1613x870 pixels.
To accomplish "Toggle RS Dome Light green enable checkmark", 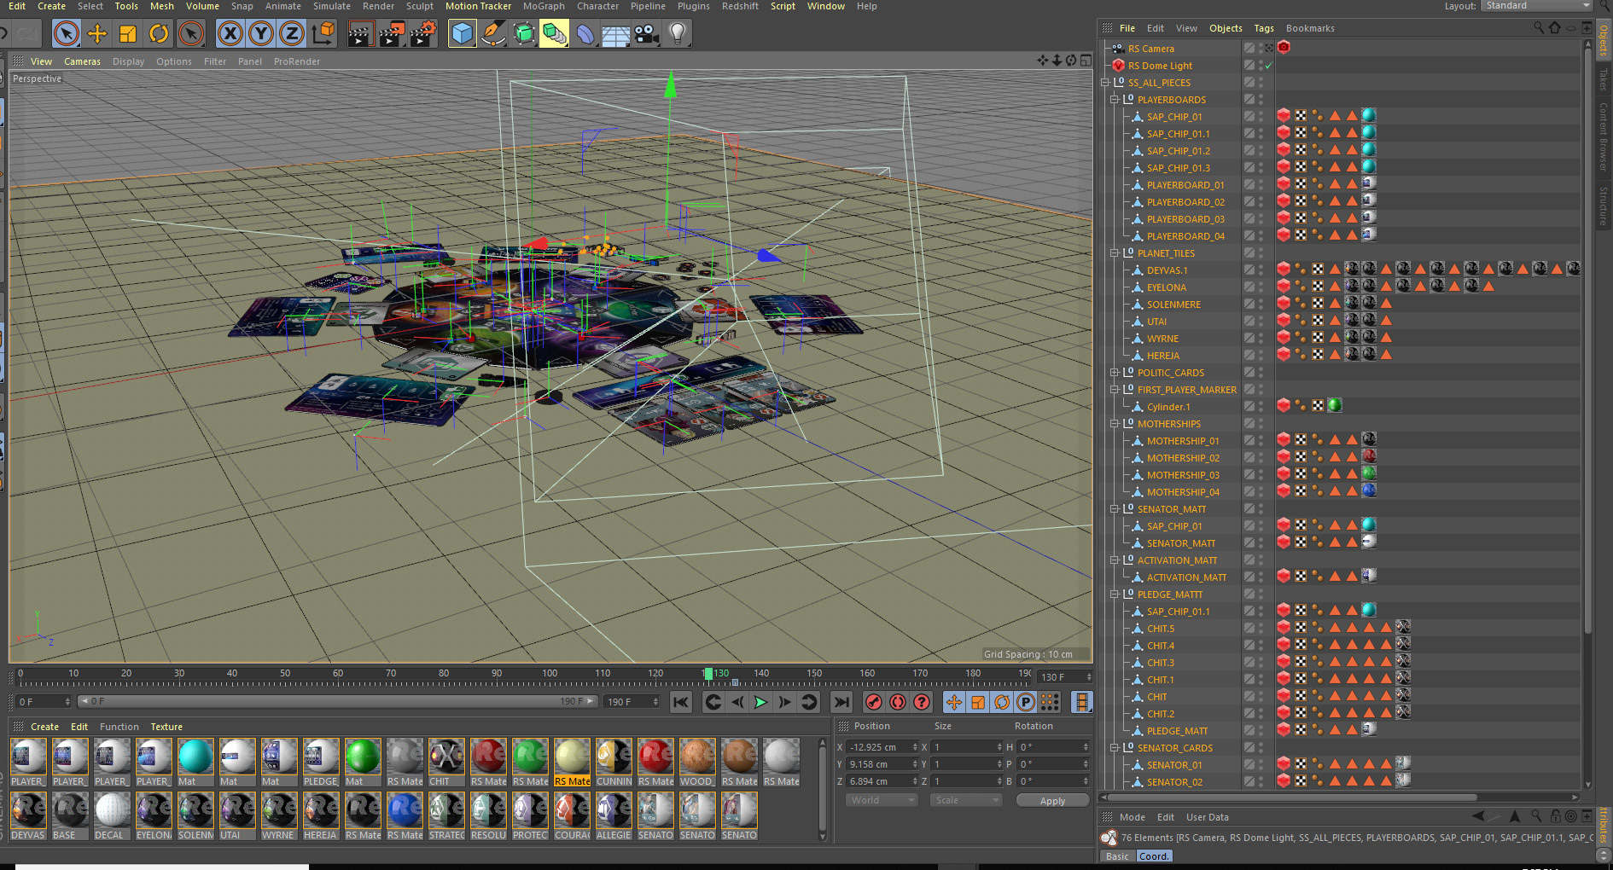I will point(1269,66).
